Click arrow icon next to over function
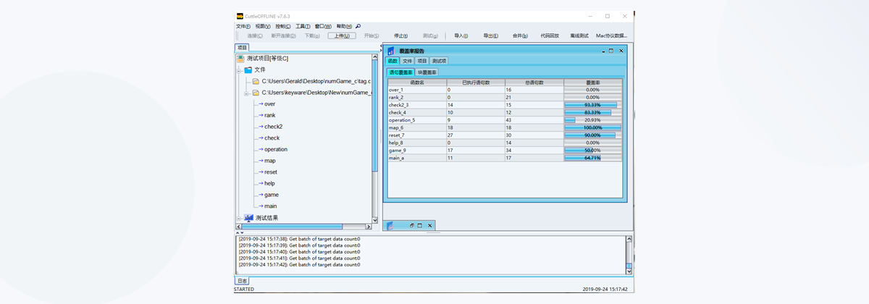Viewport: 869px width, 304px height. 261,104
